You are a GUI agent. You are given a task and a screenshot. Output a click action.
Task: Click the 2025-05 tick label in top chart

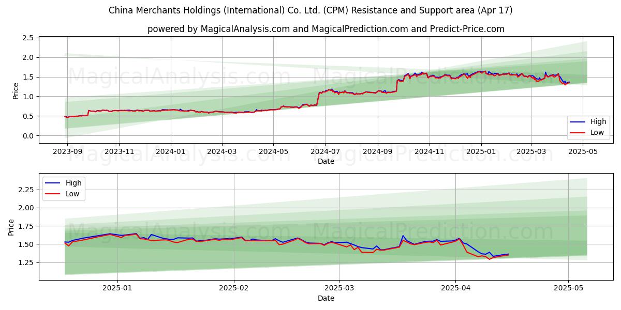pyautogui.click(x=583, y=151)
